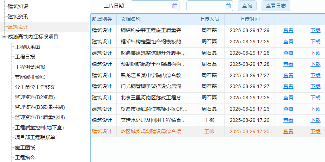
Task: Open the 工程日报 tree item
Action: click(x=25, y=57)
